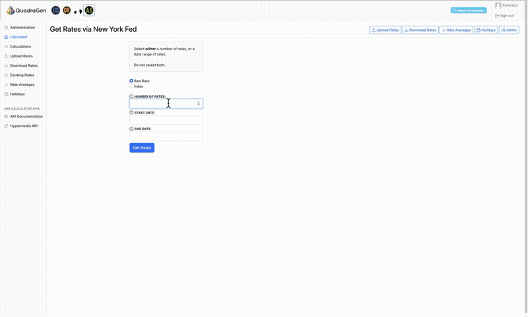
Task: Click the Calculator home icon in sidebar
Action: [6, 37]
